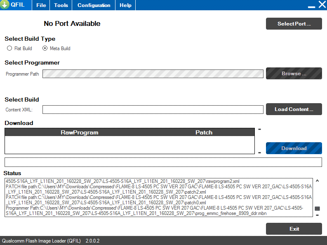The height and width of the screenshot is (245, 327).
Task: Click the 'No Port Available' text
Action: click(x=72, y=23)
